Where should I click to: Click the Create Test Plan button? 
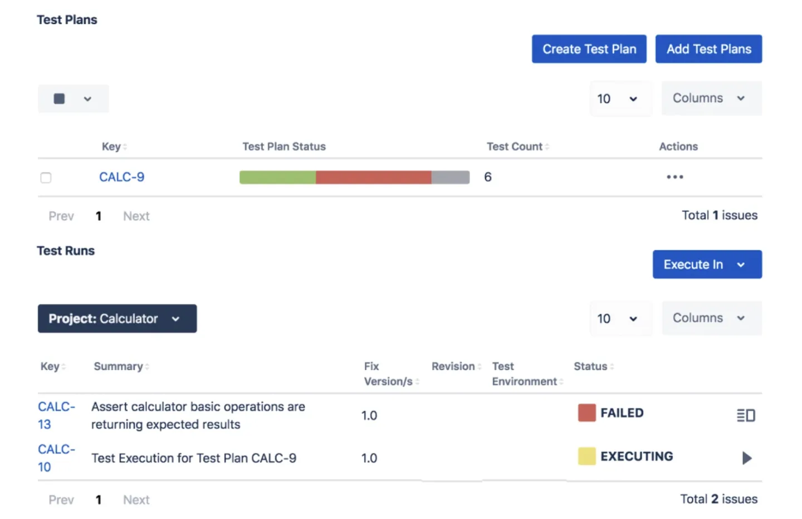pos(589,49)
